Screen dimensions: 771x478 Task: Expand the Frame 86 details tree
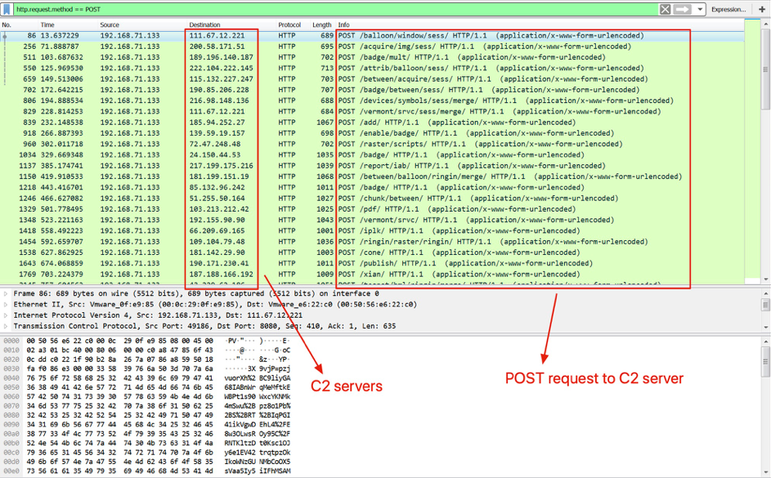(6, 293)
